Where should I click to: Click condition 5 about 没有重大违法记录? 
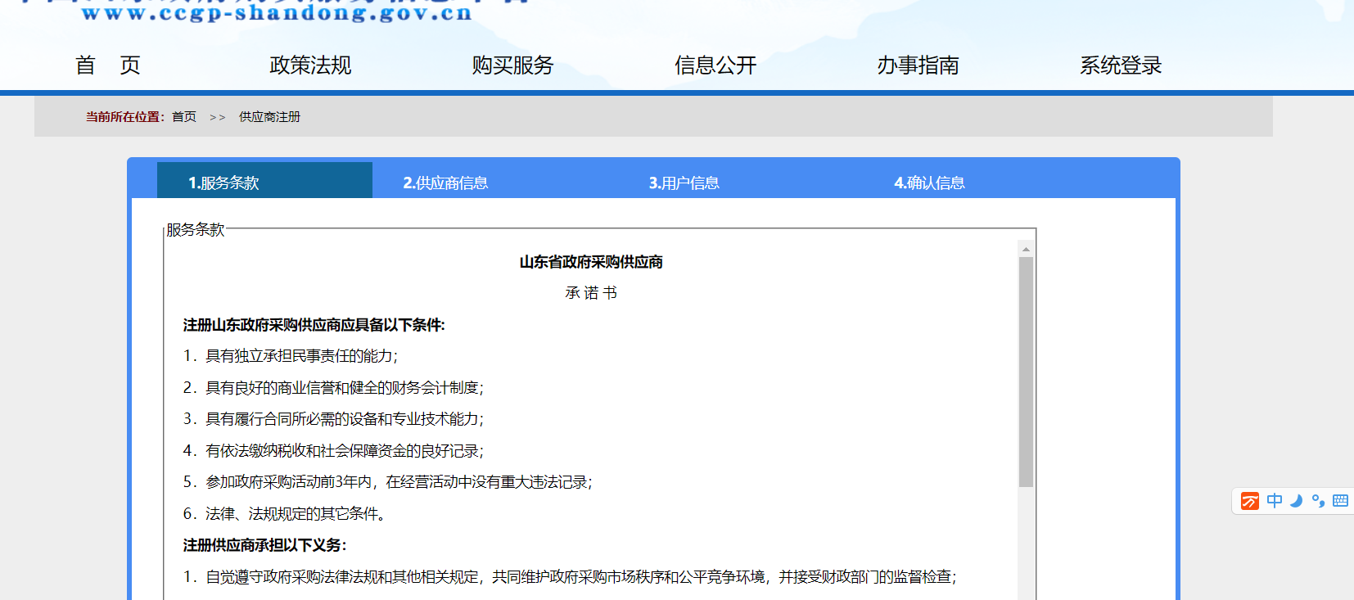click(x=387, y=482)
